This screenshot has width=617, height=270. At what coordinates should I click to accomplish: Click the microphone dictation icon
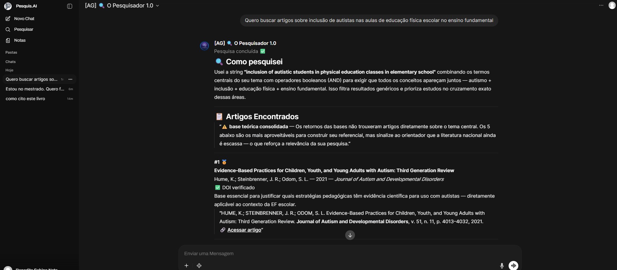click(502, 265)
